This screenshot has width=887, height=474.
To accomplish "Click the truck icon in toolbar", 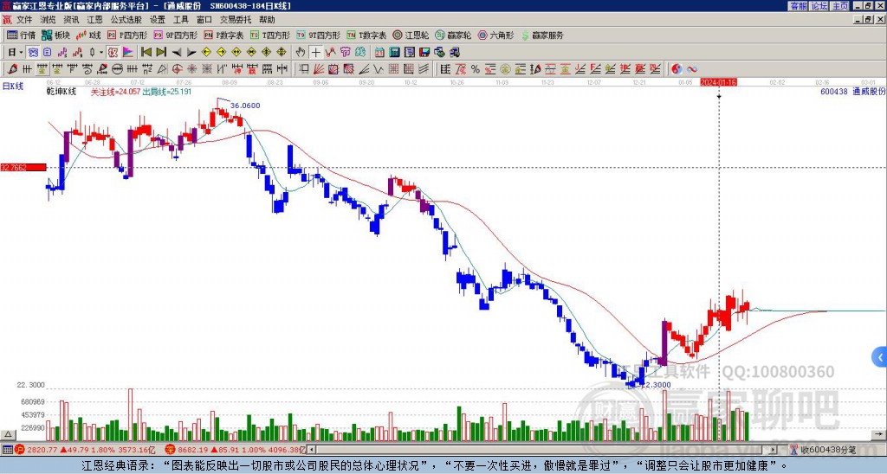I will (x=454, y=52).
